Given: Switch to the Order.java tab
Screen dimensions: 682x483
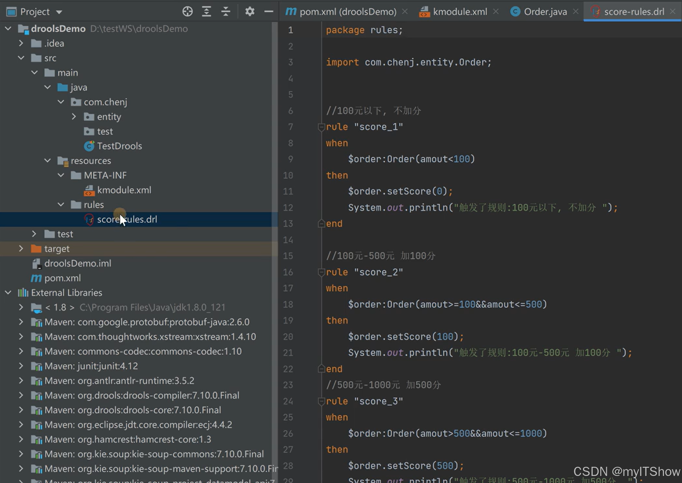Looking at the screenshot, I should point(545,12).
